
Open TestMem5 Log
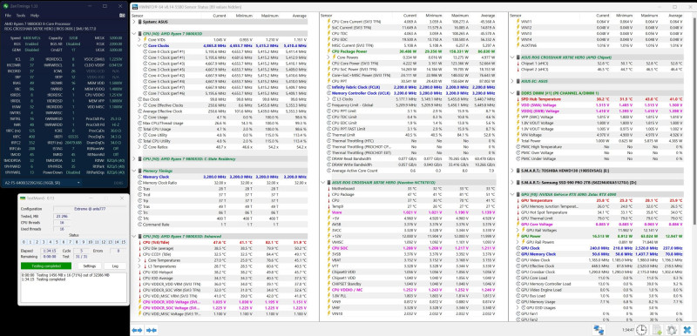tap(115, 265)
